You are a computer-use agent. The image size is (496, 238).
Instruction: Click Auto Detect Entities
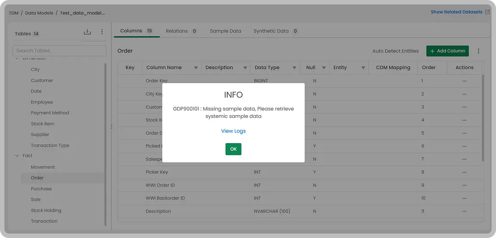pyautogui.click(x=395, y=51)
